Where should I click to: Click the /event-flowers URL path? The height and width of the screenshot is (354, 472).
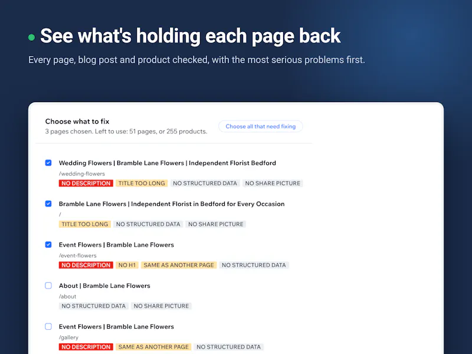click(x=78, y=255)
